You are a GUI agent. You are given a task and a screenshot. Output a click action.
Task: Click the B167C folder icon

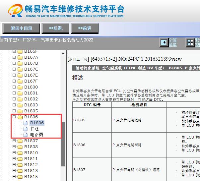20,70
